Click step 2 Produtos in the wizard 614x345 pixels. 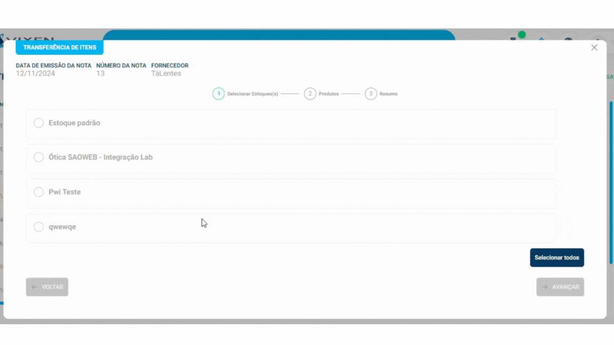(310, 93)
